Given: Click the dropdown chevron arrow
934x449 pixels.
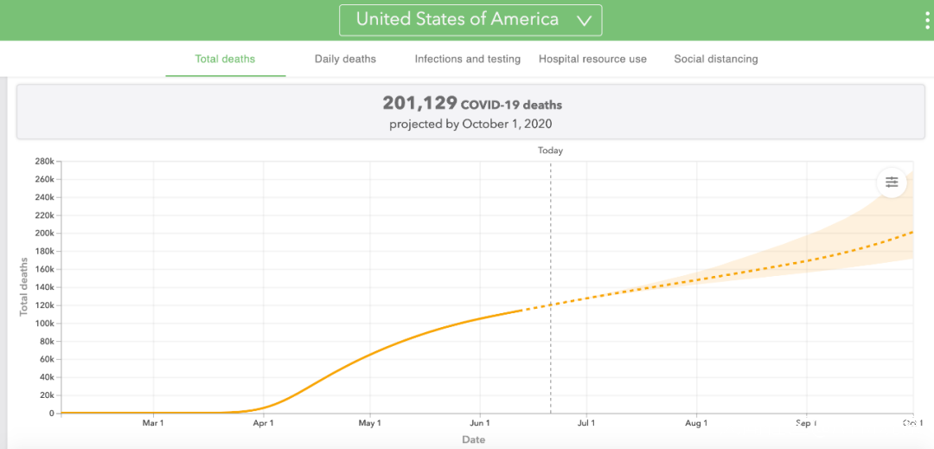Looking at the screenshot, I should click(x=584, y=21).
